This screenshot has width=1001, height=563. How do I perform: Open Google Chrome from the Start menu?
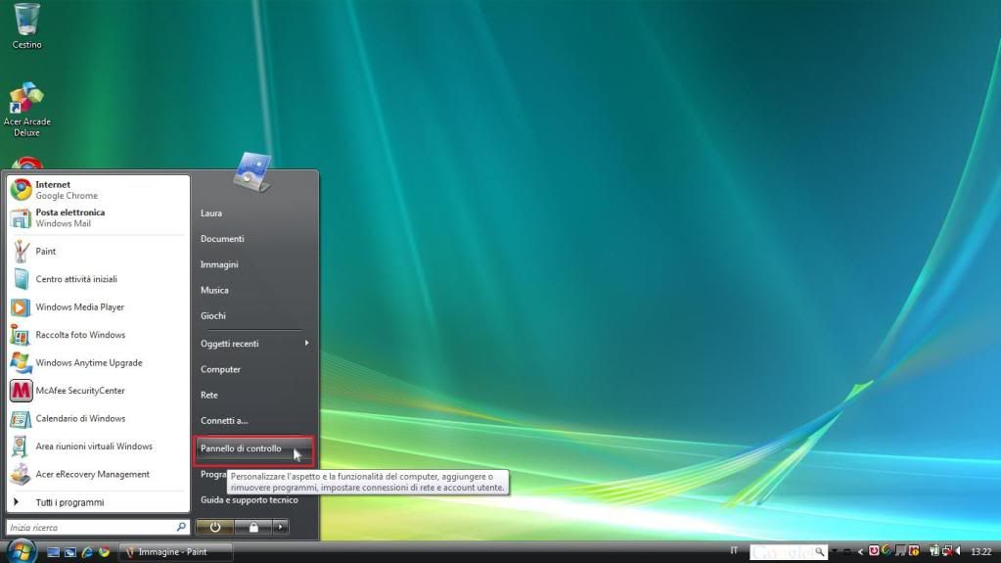98,190
